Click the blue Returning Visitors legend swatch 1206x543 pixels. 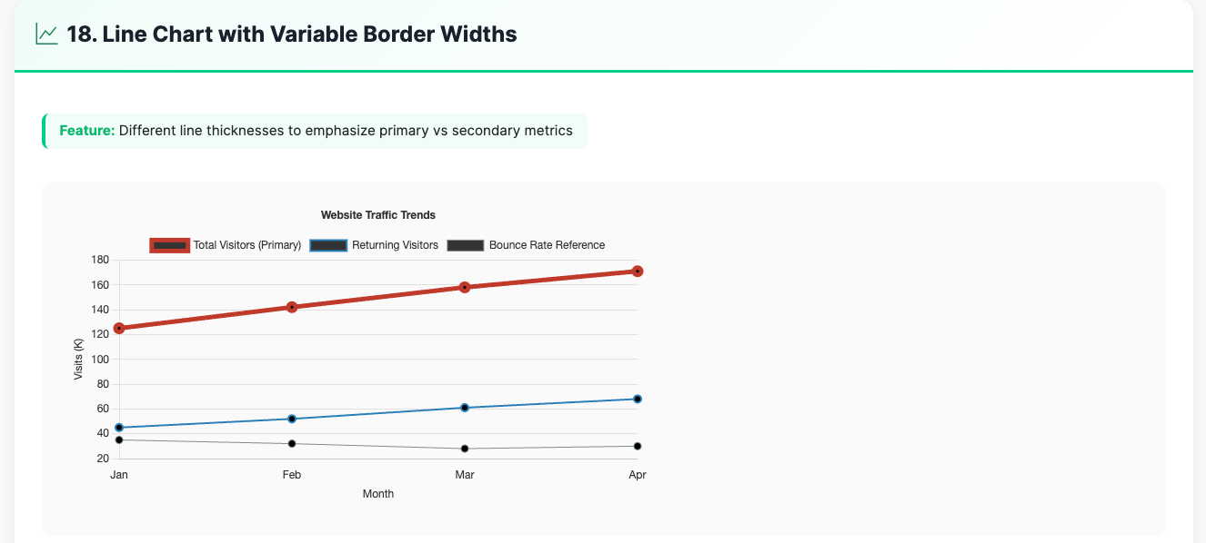pyautogui.click(x=328, y=245)
